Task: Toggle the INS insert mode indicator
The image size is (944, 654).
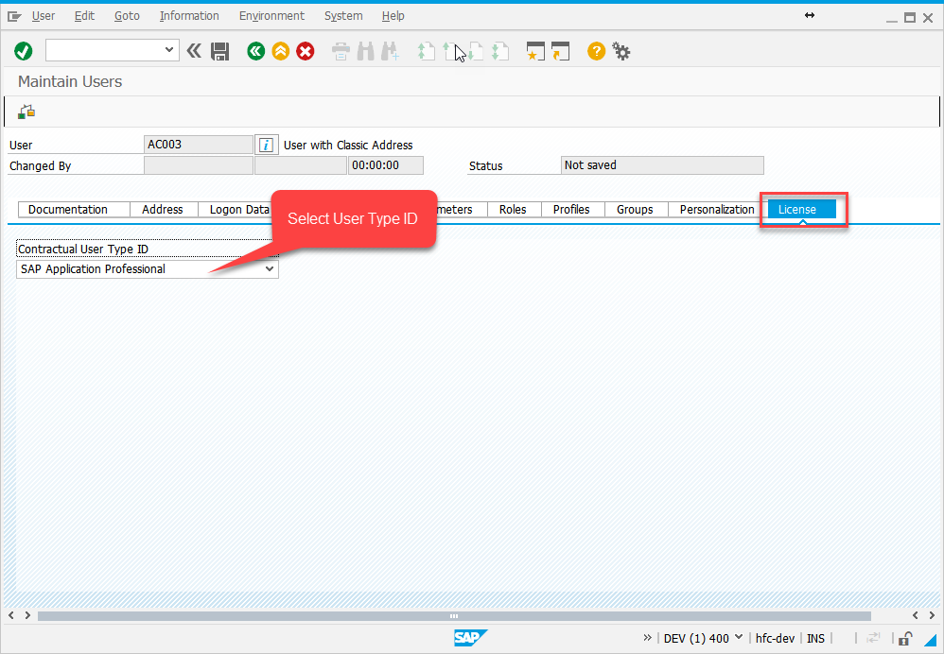Action: pyautogui.click(x=815, y=638)
